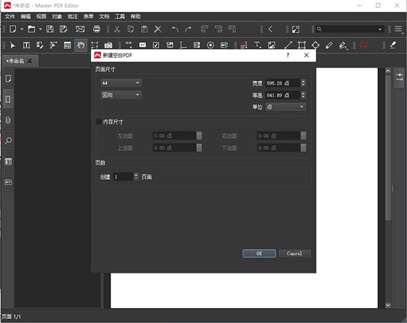
Task: Select the hand pan tool
Action: (x=81, y=45)
